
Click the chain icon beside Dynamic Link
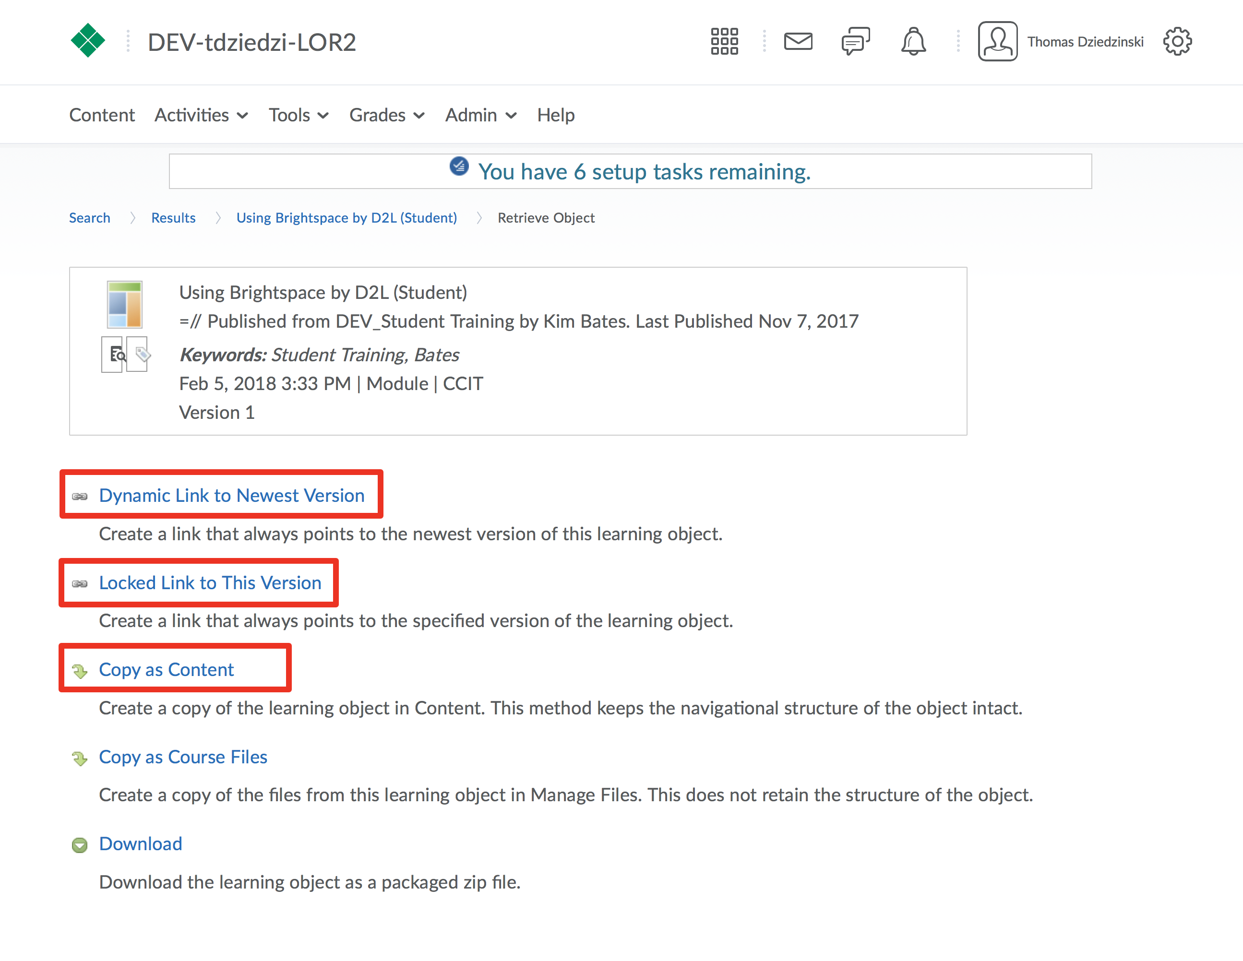pos(80,496)
